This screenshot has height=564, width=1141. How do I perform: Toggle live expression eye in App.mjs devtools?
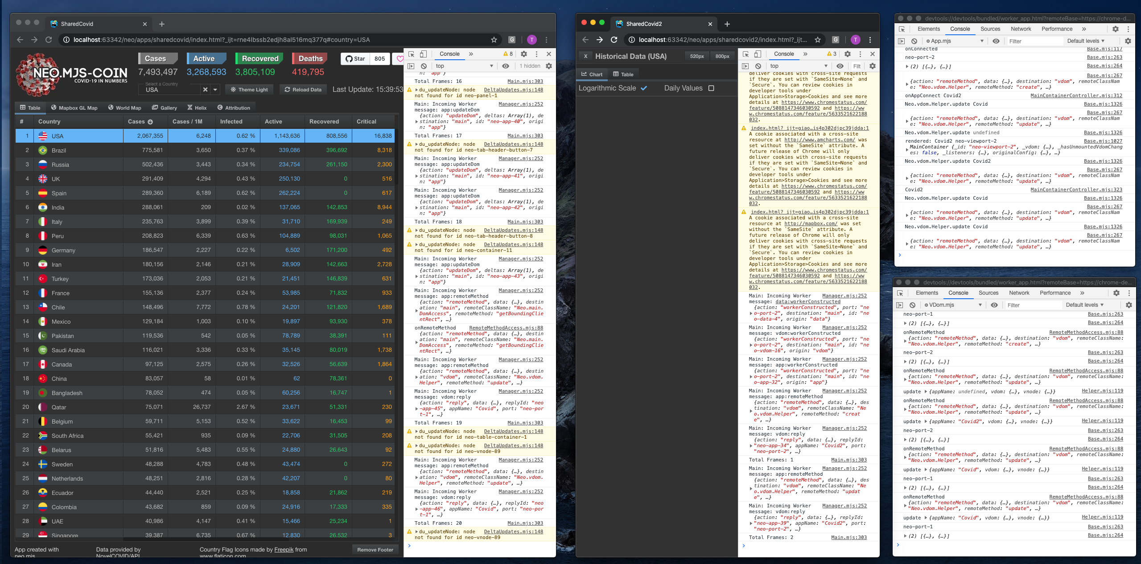click(x=996, y=41)
